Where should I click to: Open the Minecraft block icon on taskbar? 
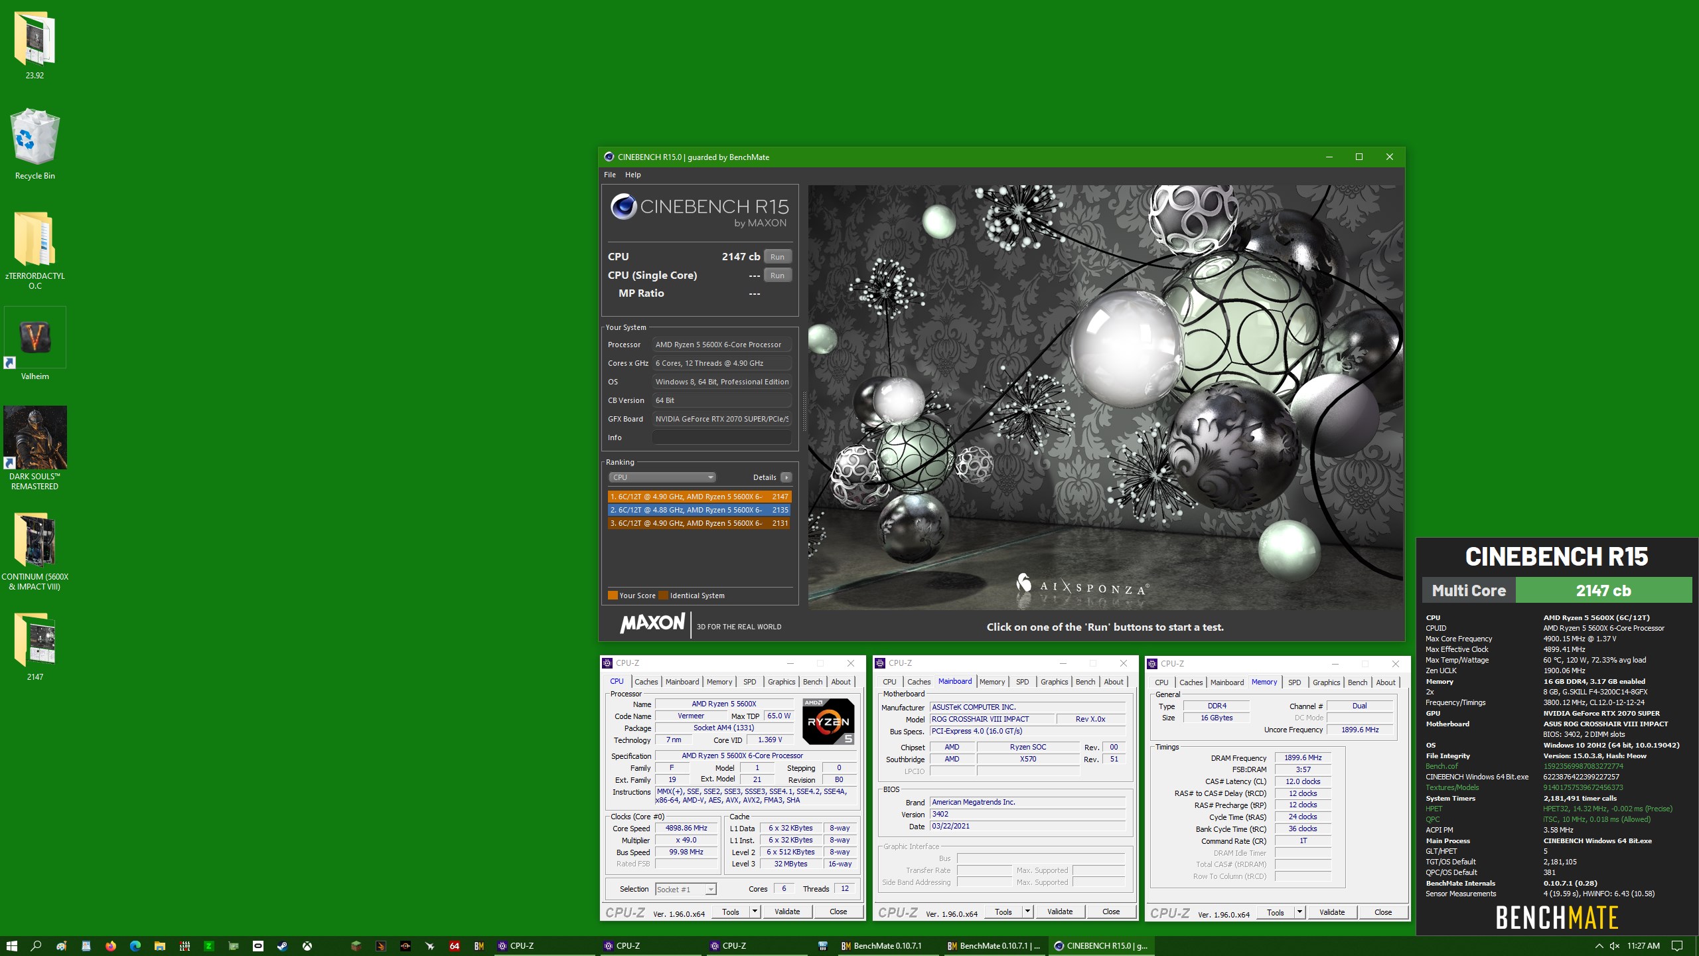click(x=356, y=946)
